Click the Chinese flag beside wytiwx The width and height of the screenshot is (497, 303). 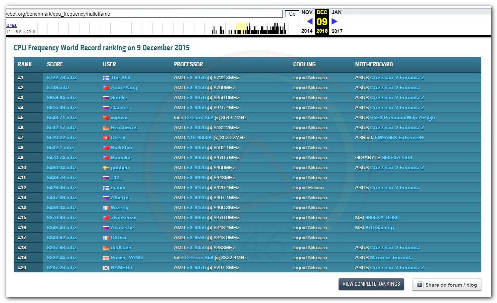click(106, 118)
